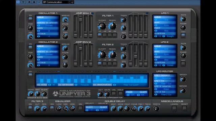The width and height of the screenshot is (216, 121).
Task: Click the Write automation W button
Action: (34, 2)
